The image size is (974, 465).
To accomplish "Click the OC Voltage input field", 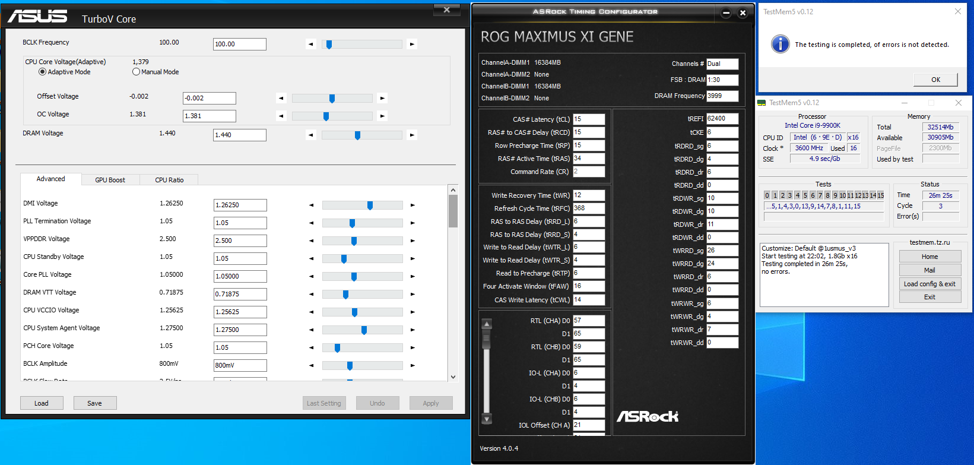I will tap(210, 116).
